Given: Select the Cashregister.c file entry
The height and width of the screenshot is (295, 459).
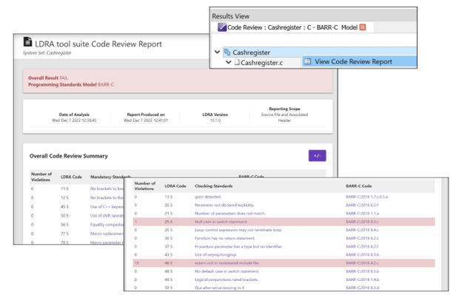Looking at the screenshot, I should point(261,62).
